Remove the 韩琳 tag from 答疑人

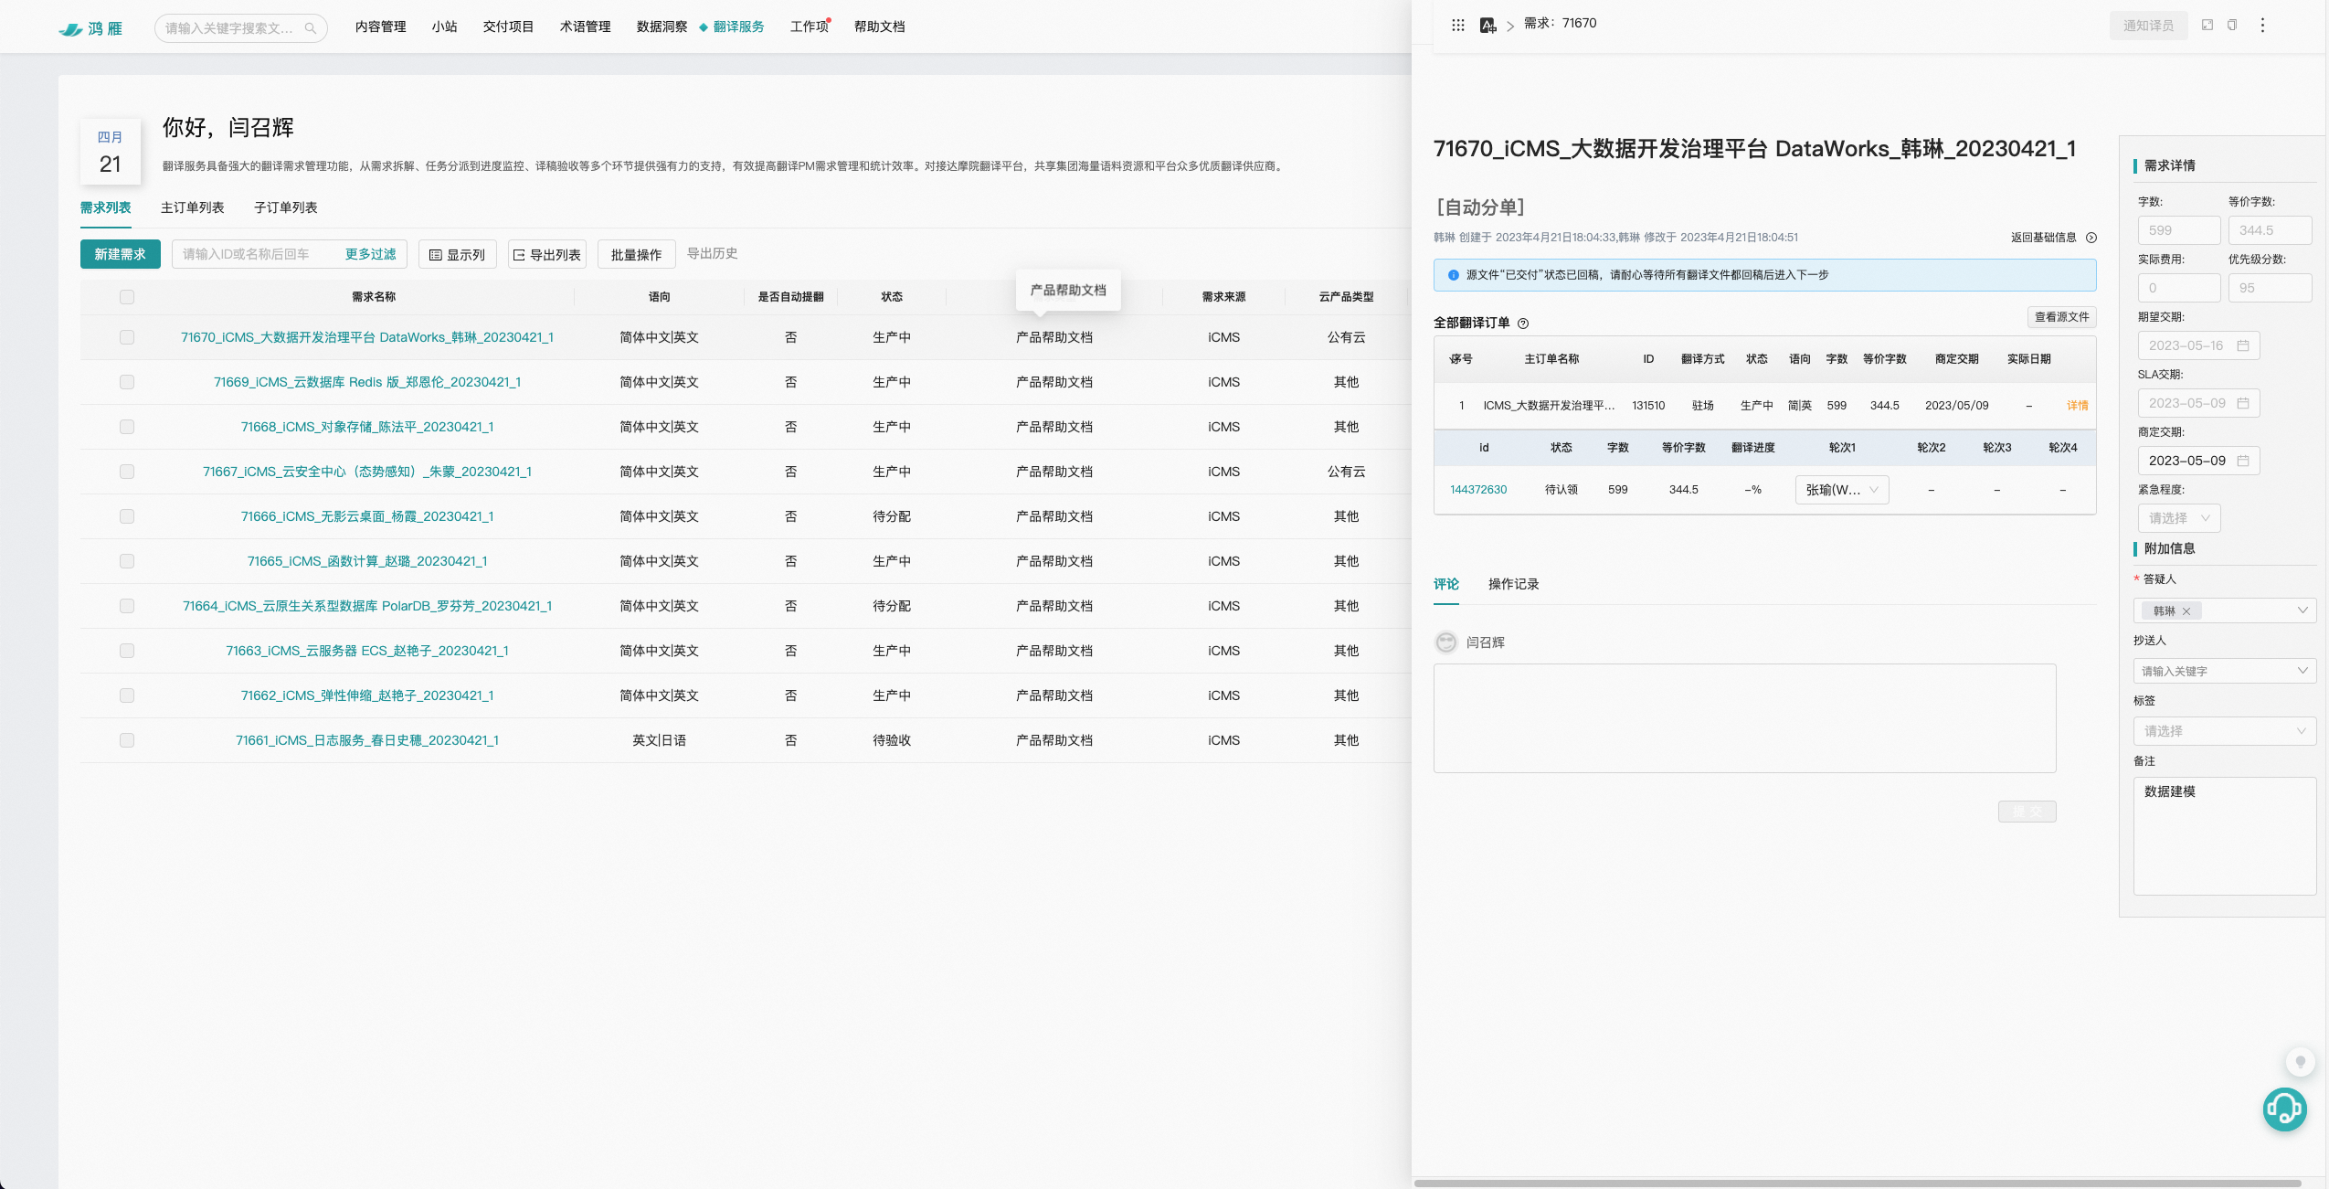coord(2186,611)
